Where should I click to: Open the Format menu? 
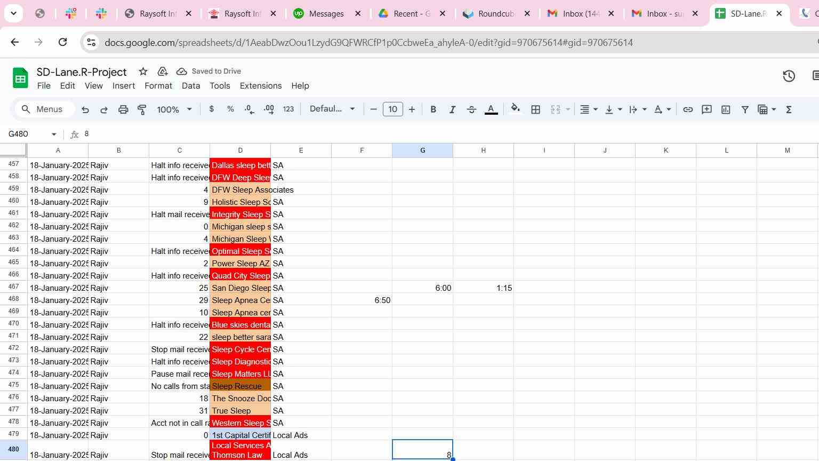(x=158, y=86)
